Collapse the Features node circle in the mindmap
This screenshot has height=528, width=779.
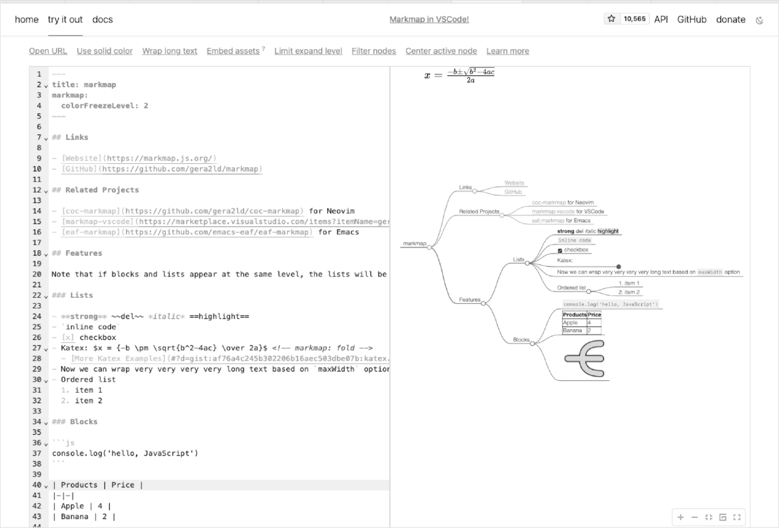click(483, 303)
